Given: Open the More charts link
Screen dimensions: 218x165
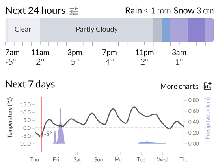Looking at the screenshot, I should tap(179, 86).
